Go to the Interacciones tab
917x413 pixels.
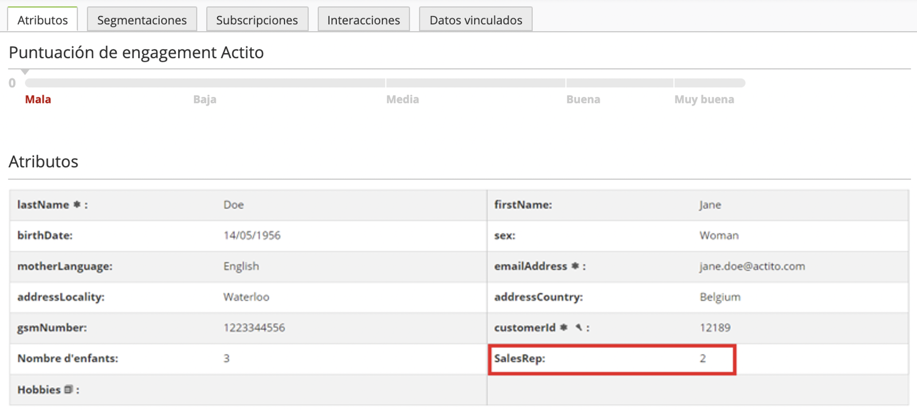click(363, 20)
